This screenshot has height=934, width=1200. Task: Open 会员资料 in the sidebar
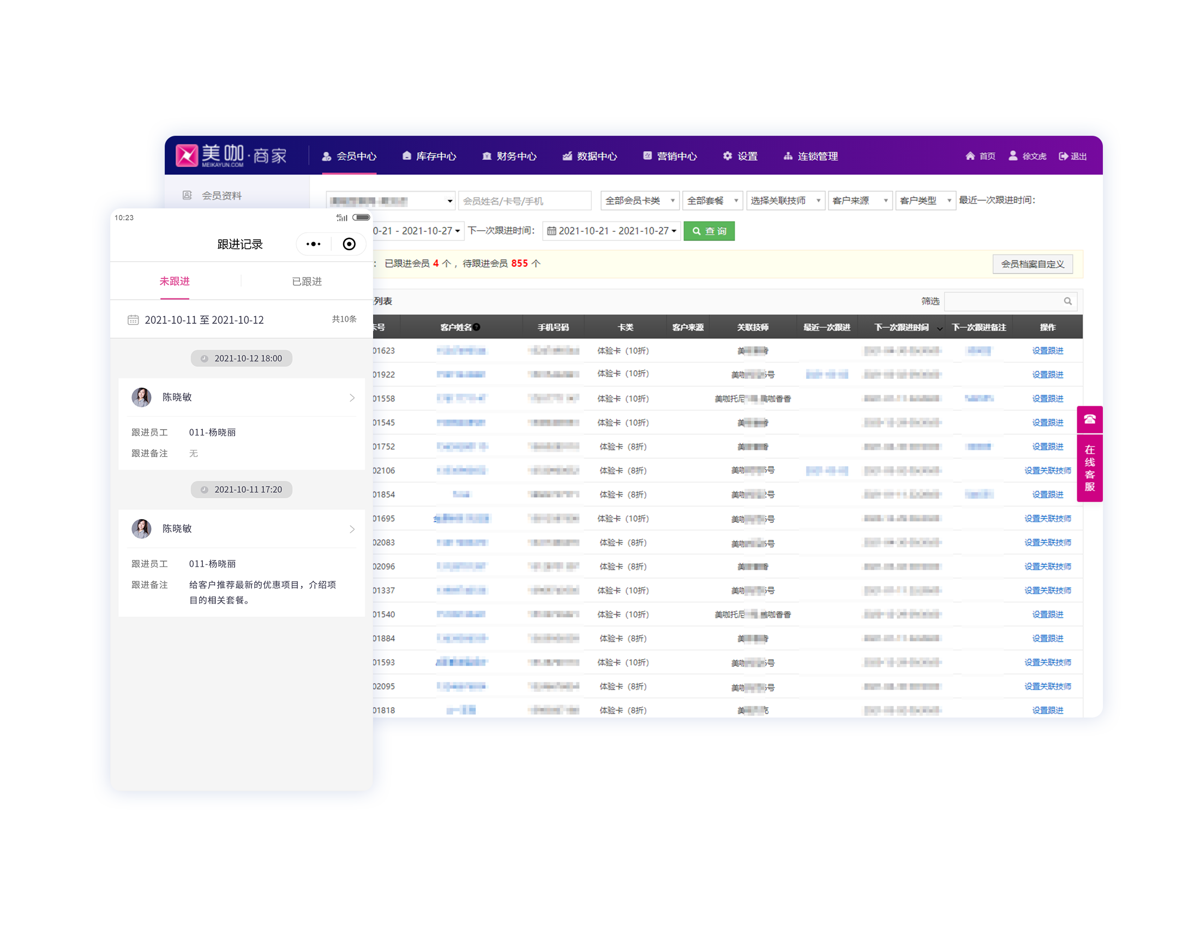point(221,196)
